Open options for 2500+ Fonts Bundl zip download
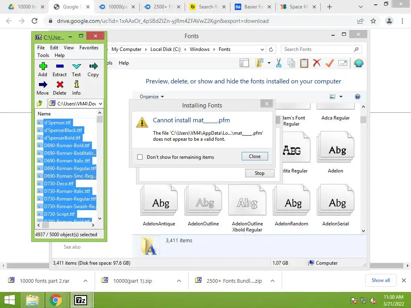 (x=273, y=281)
